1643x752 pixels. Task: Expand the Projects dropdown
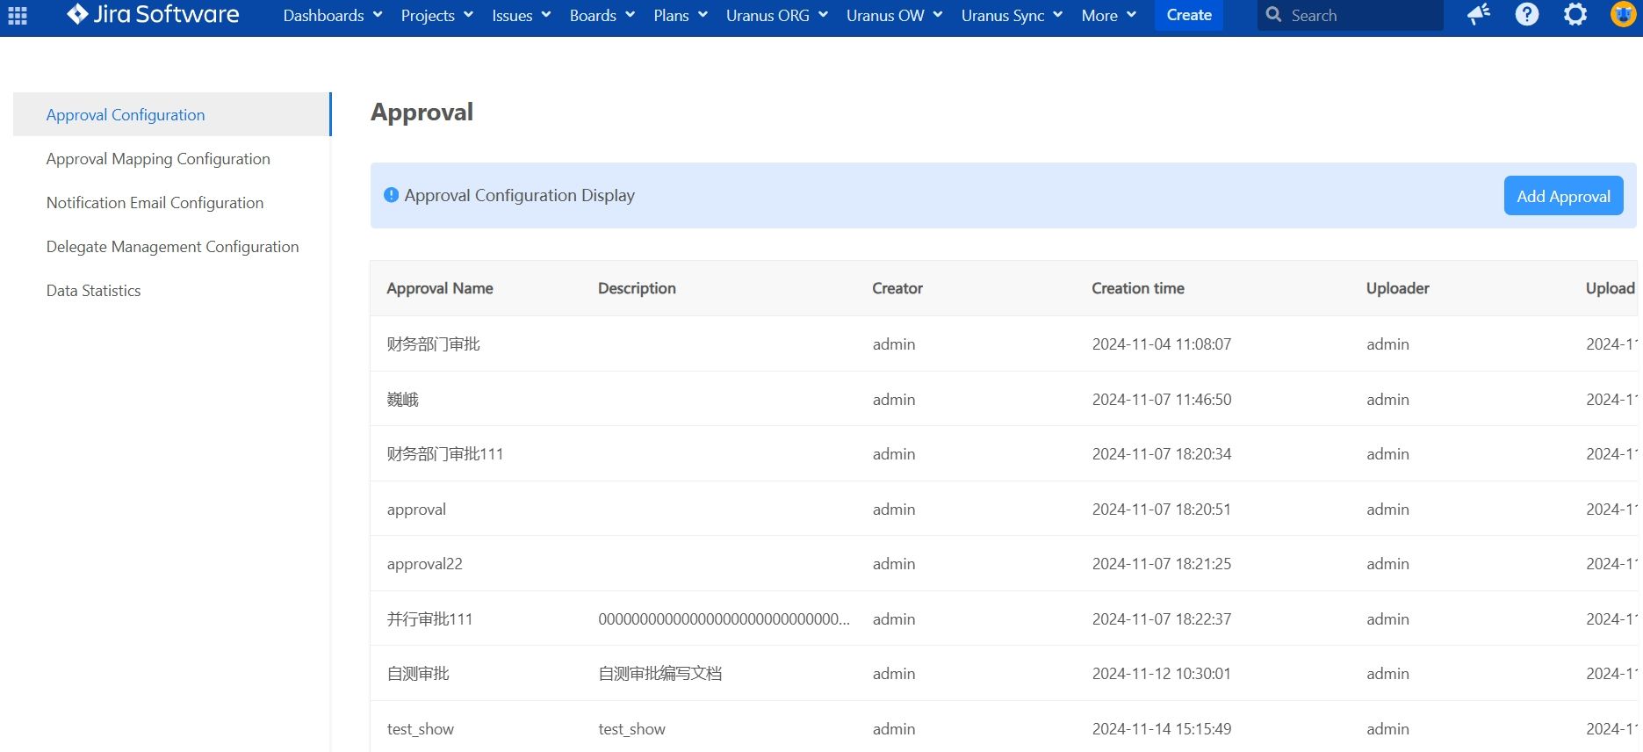pyautogui.click(x=437, y=15)
